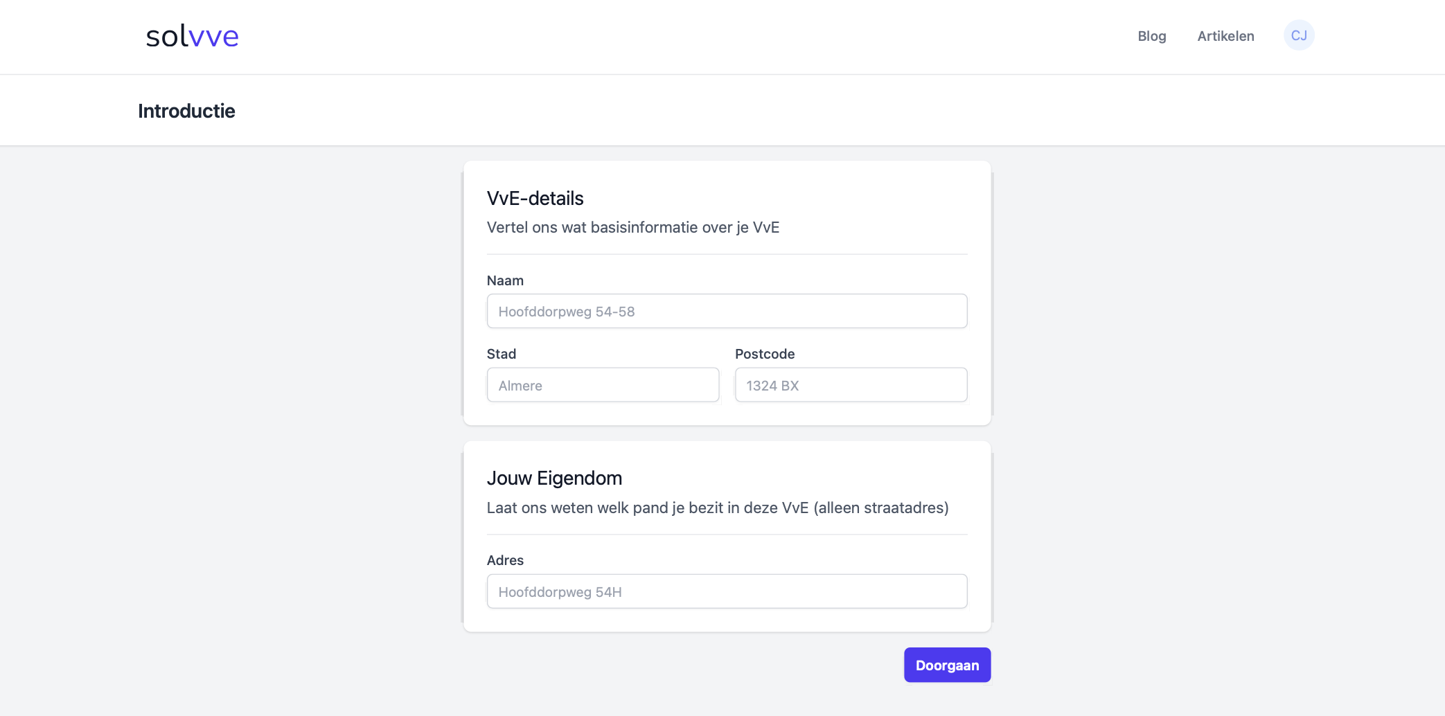Click the Postcode field label

[764, 354]
